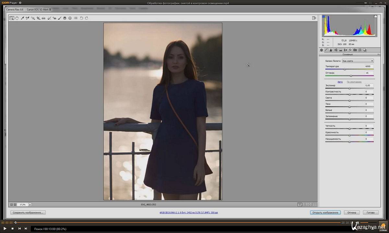Choose the Adjustment Brush tool
Screen dimensions: 389x233
(x=60, y=18)
